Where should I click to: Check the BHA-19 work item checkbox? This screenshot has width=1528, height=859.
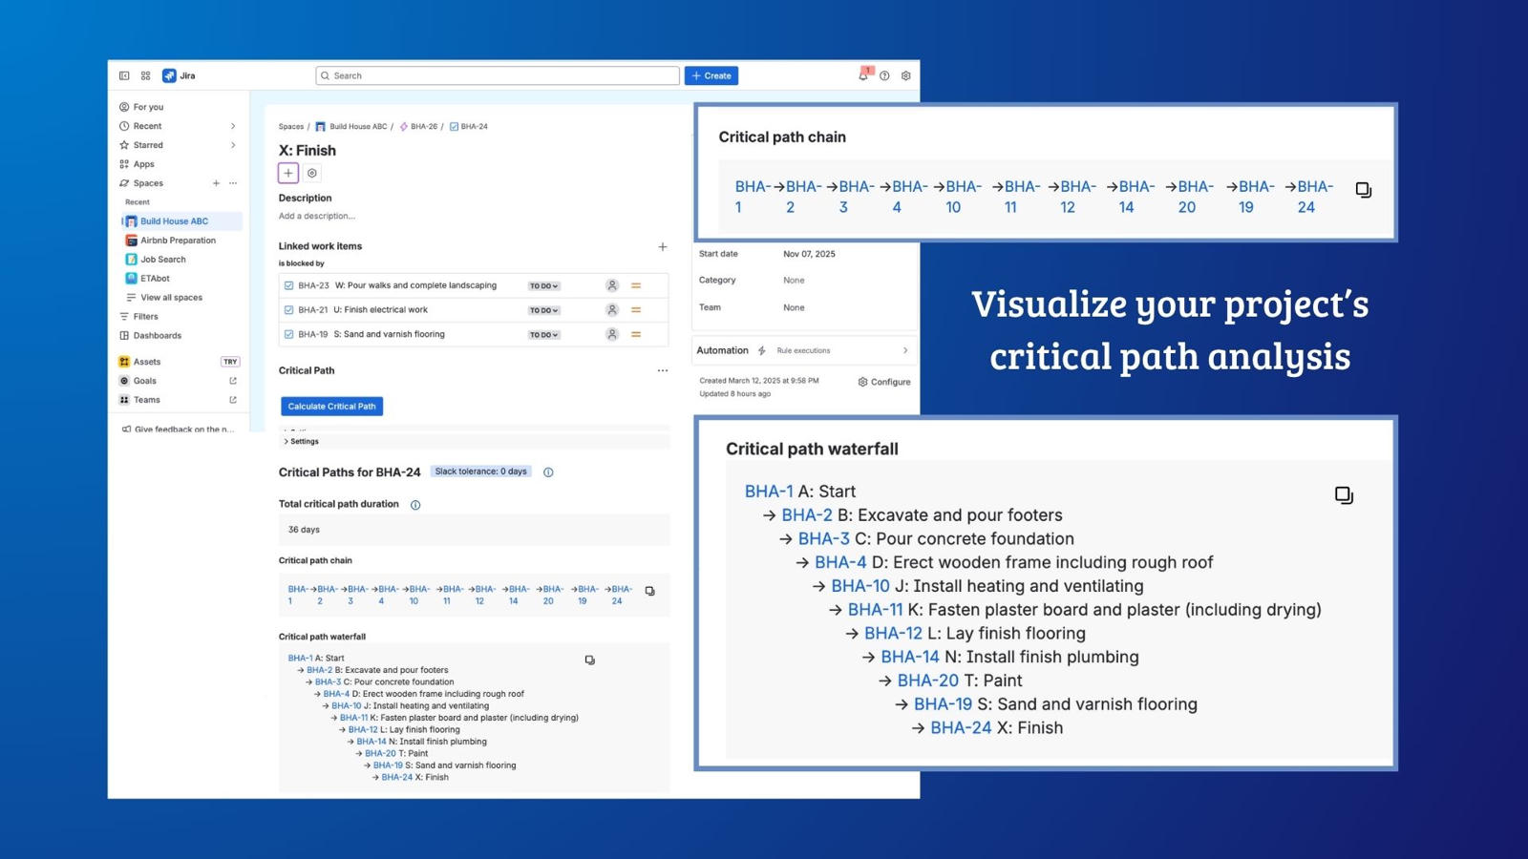(288, 334)
